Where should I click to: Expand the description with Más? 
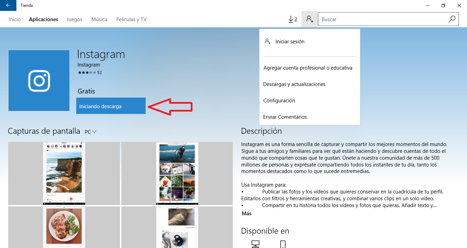coord(246,214)
